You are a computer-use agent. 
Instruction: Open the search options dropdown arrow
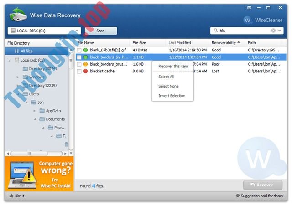click(x=280, y=31)
